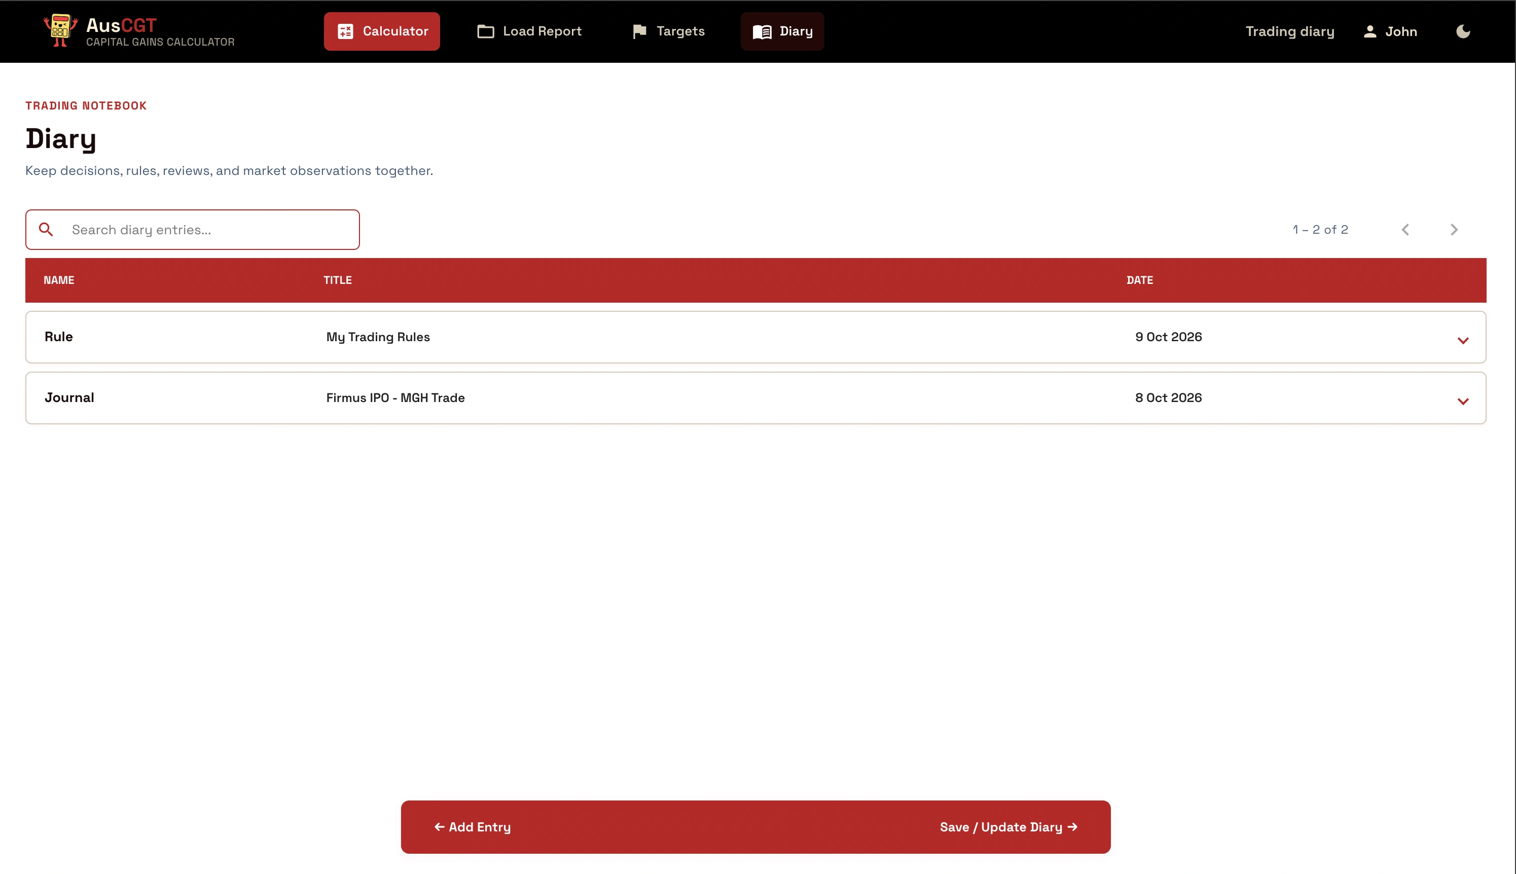The width and height of the screenshot is (1516, 874).
Task: Focus the Search diary entries field
Action: click(x=193, y=229)
